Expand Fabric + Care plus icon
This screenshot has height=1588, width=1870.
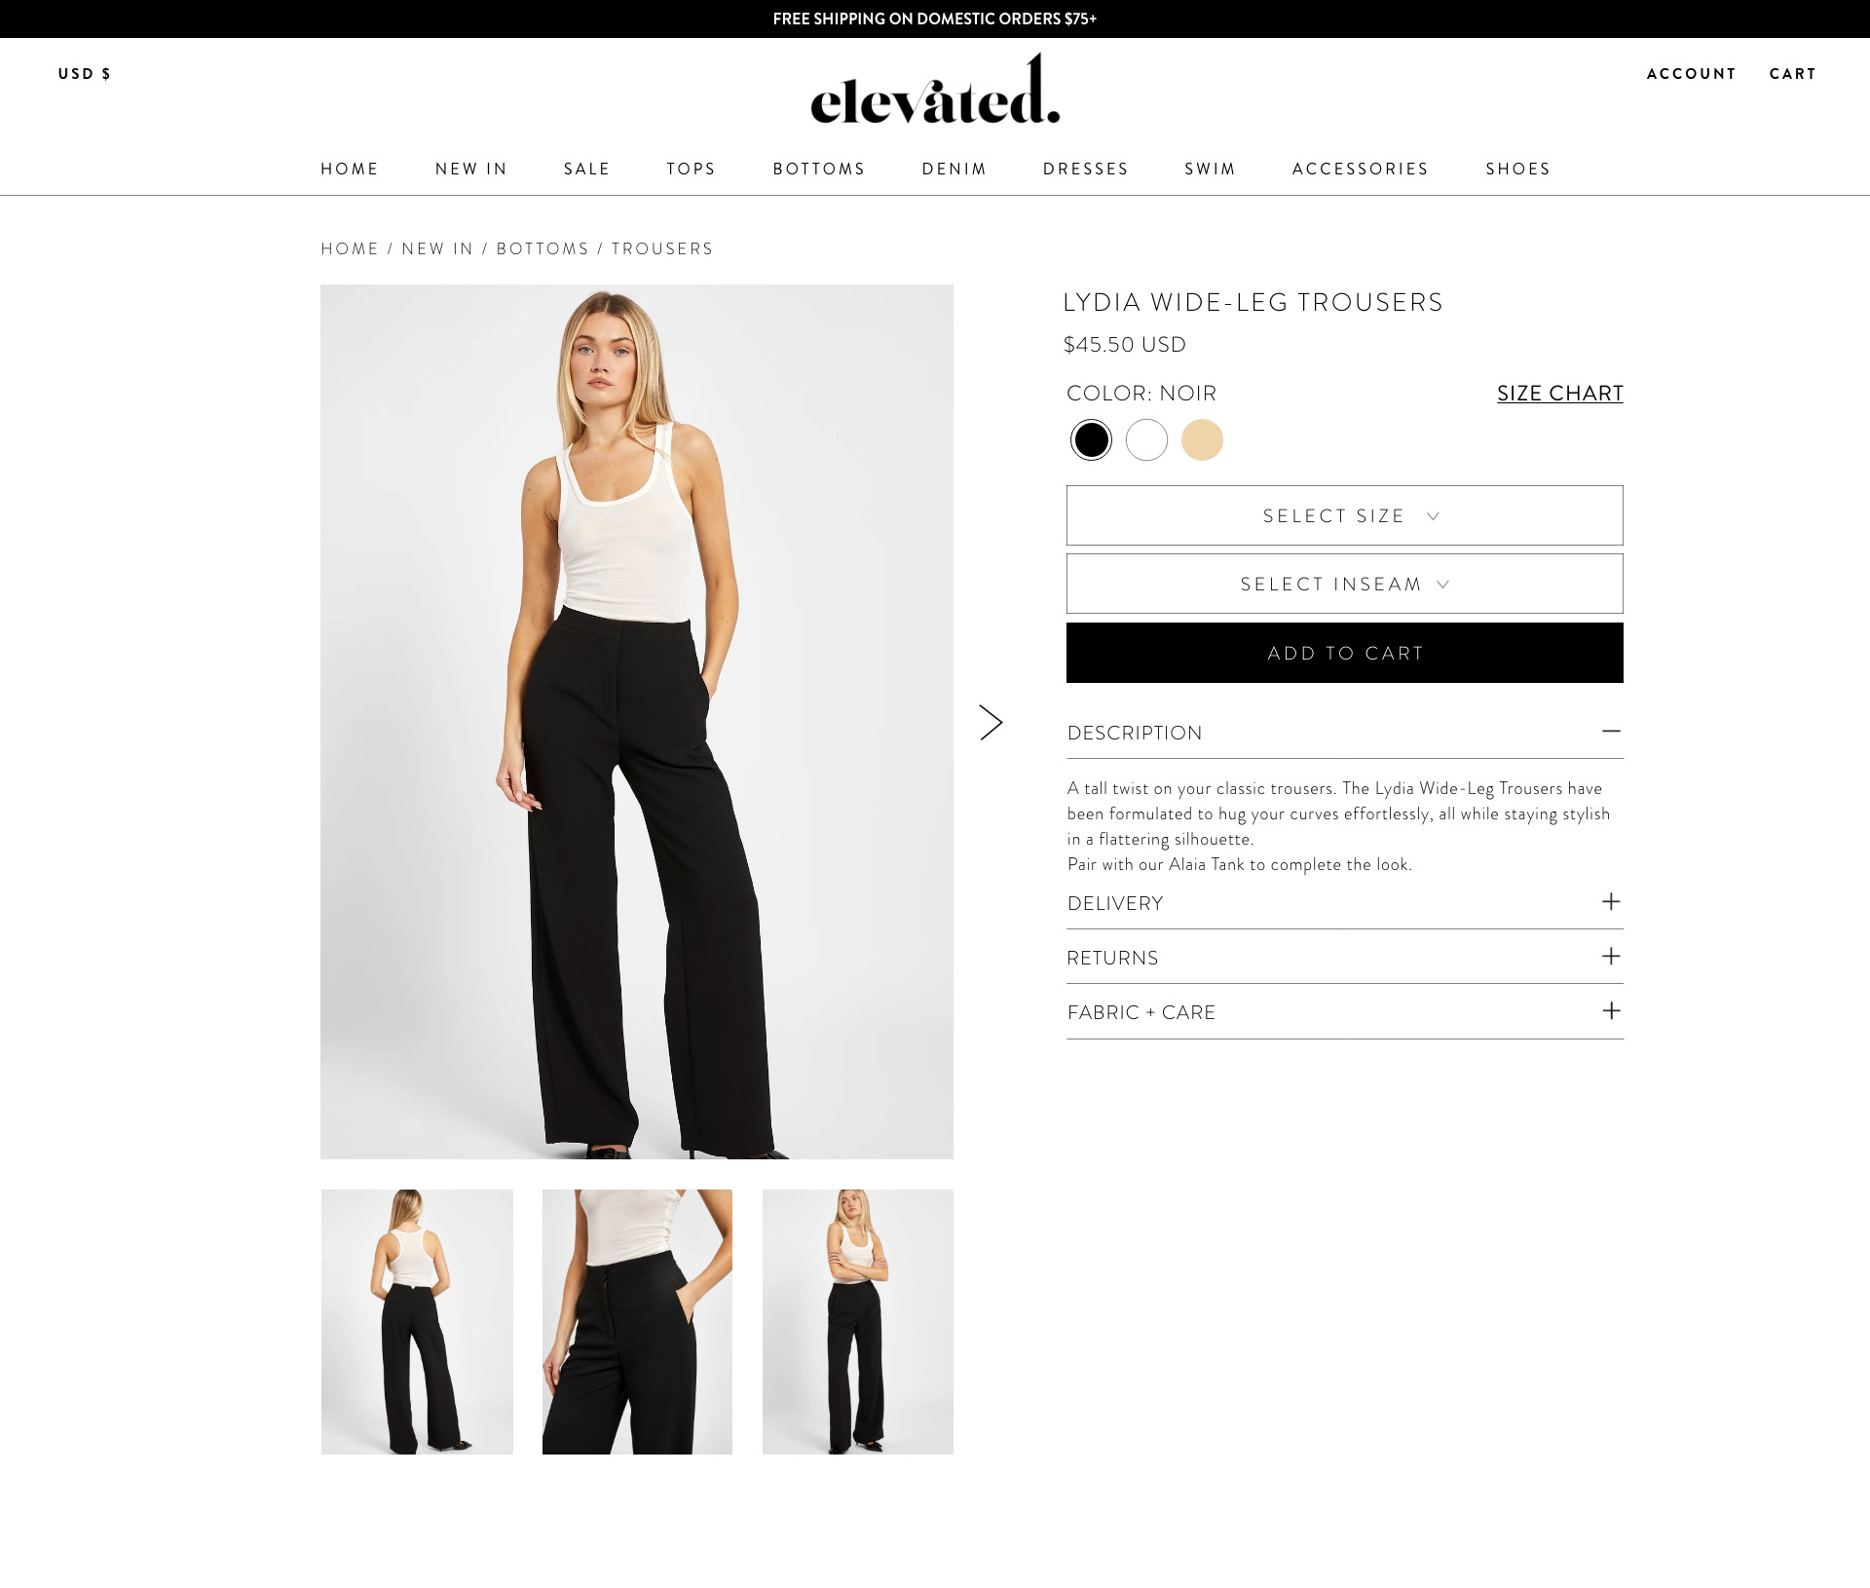[x=1611, y=1010]
